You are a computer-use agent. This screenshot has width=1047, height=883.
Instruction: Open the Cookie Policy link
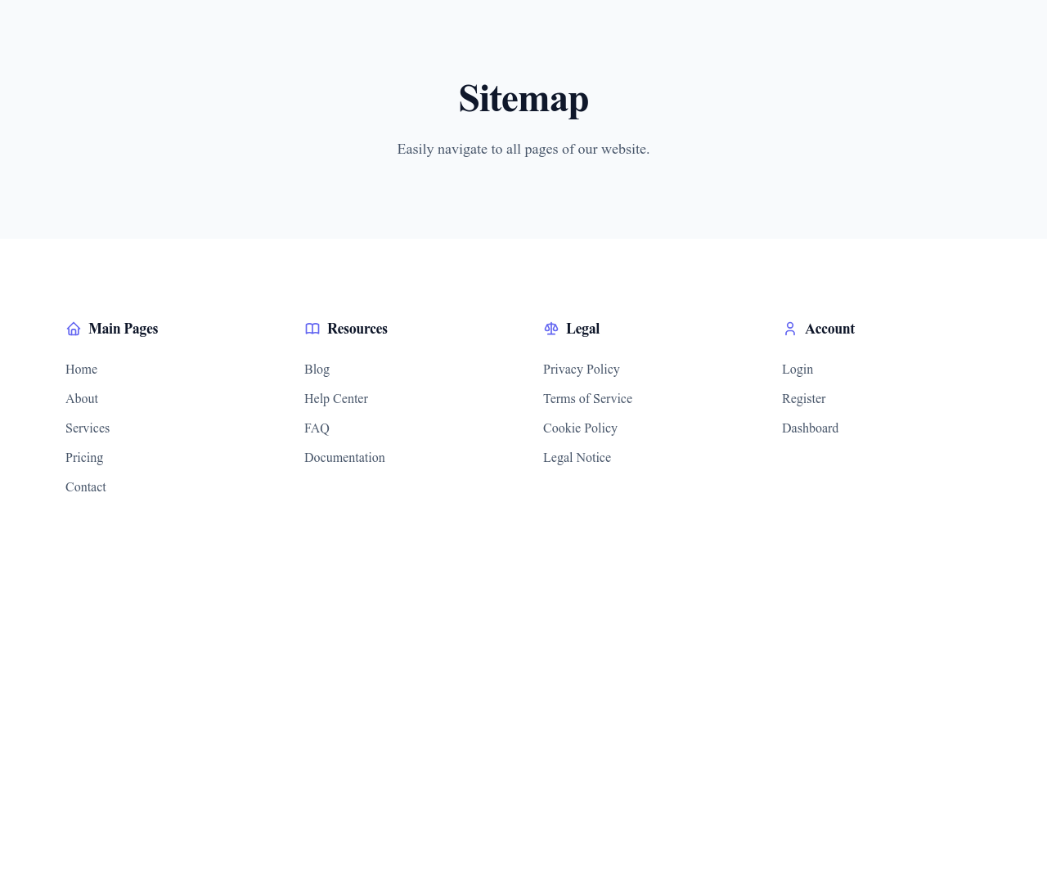click(x=580, y=428)
